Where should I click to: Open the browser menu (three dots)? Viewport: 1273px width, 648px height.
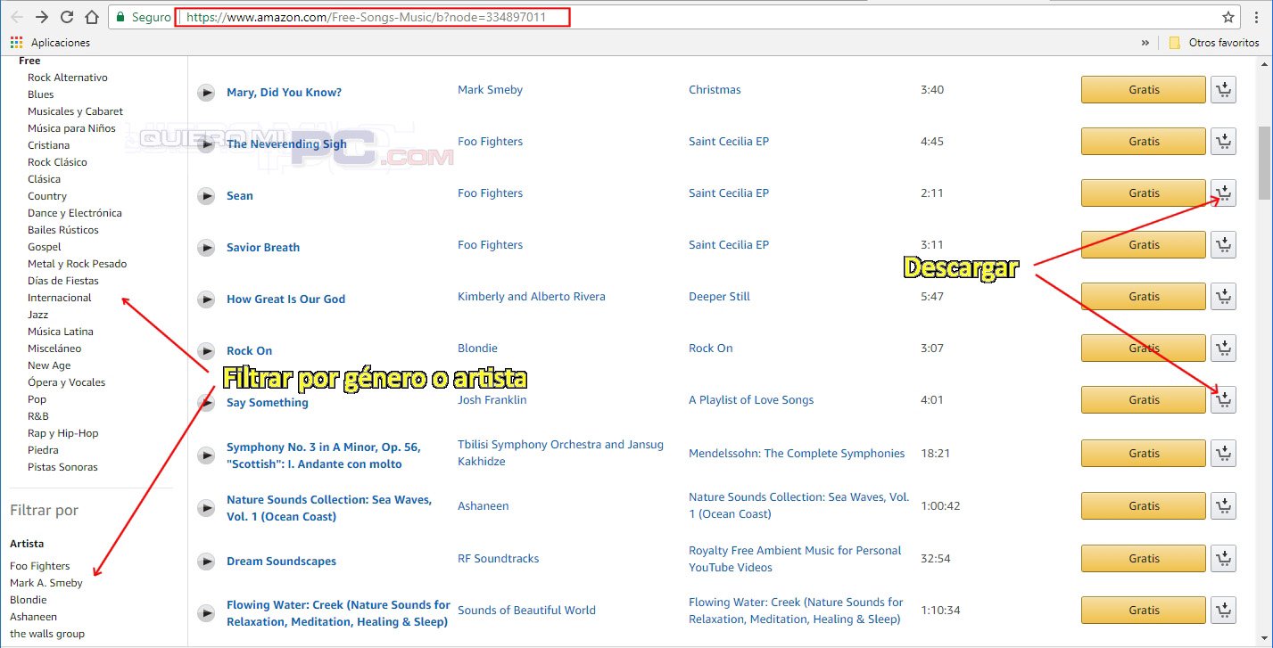(x=1258, y=17)
